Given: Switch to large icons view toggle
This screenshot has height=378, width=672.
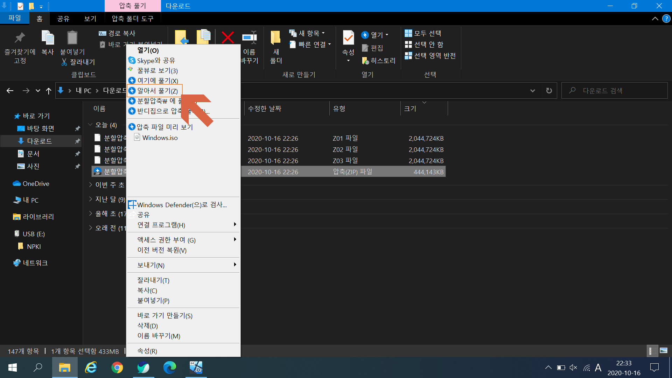Looking at the screenshot, I should [663, 351].
